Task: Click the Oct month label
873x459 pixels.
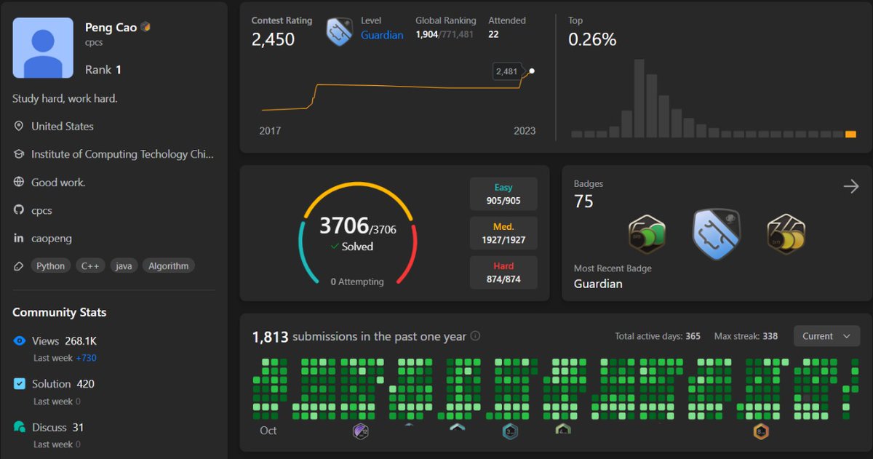Action: tap(268, 430)
